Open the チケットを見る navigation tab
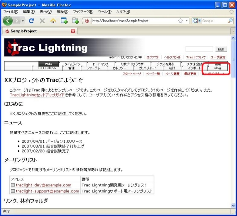Image resolution: width=237 pixels, height=216 pixels. pos(166,64)
